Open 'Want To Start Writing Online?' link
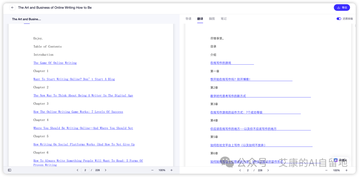Image resolution: width=359 pixels, height=177 pixels. [x=74, y=79]
